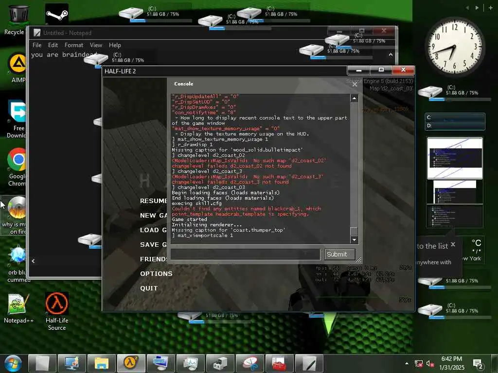Screen dimensions: 498x373
Task: Click the bottom dark thumbnail gadget
Action: tap(455, 217)
